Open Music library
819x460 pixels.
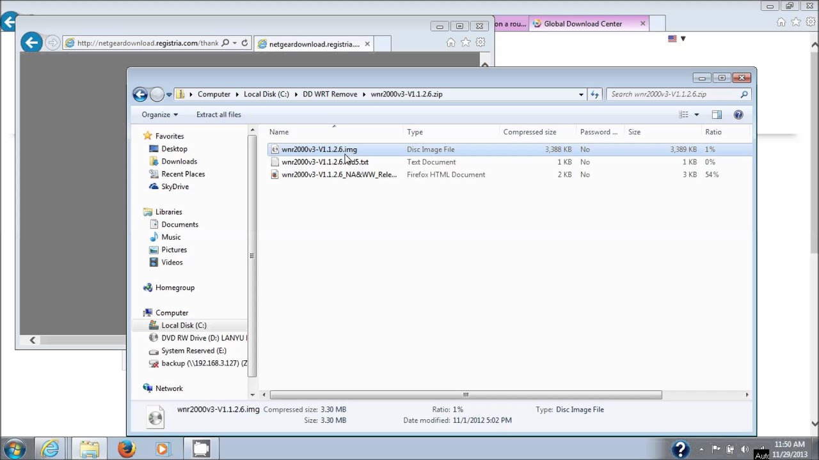click(171, 237)
